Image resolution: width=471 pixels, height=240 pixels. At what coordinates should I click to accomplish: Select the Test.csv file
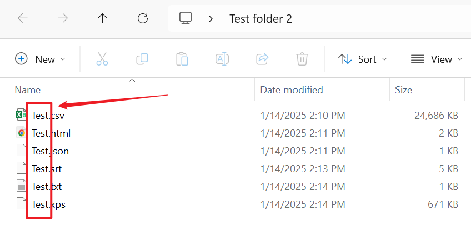coord(48,116)
